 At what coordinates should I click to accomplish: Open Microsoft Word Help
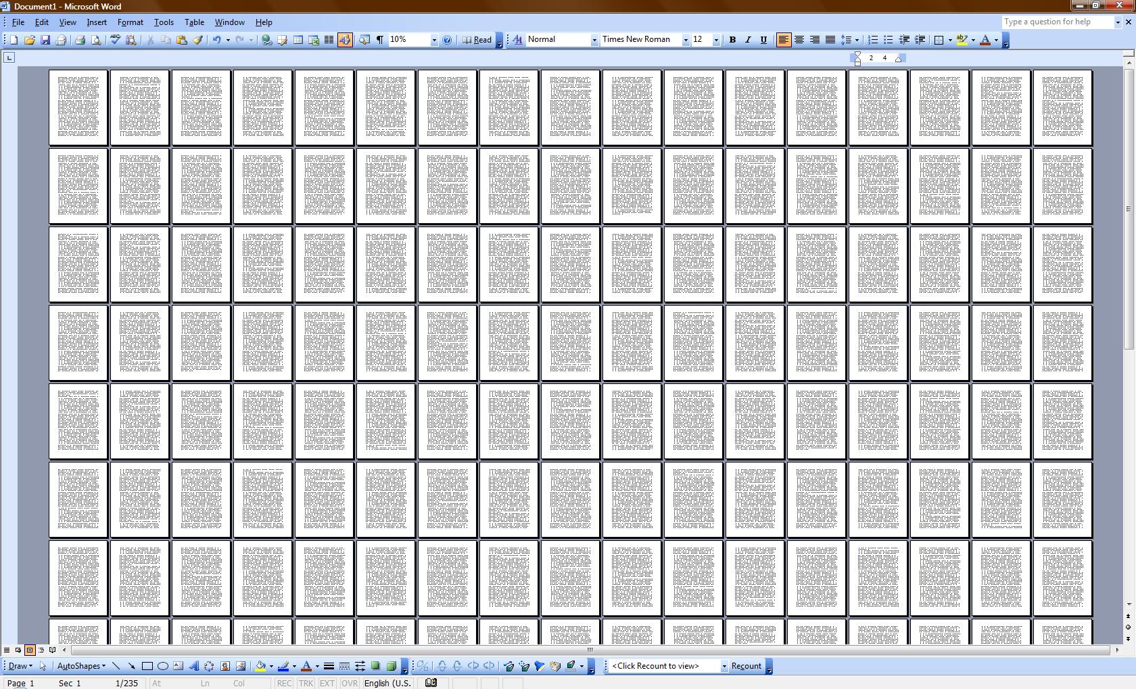[447, 40]
